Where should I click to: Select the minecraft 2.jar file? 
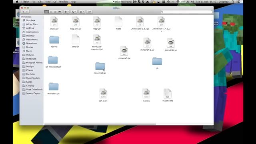click(x=147, y=43)
